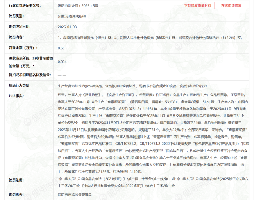
Task: Select the confiscated amount 0.004
Action: tap(62, 62)
